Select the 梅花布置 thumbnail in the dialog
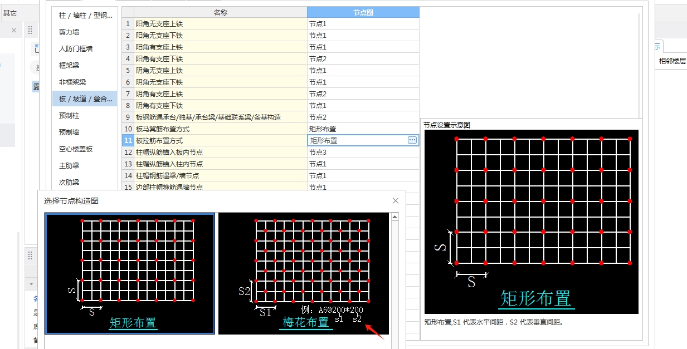 [x=304, y=274]
